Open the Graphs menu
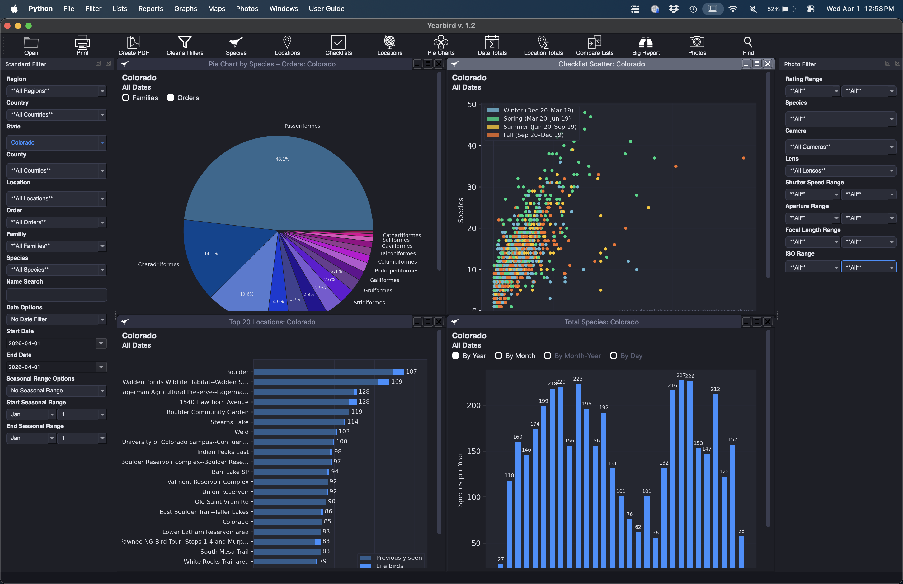The height and width of the screenshot is (584, 903). click(185, 8)
